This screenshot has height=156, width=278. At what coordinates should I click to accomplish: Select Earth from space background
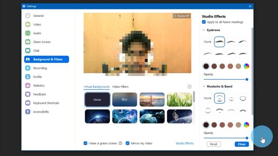pyautogui.click(x=97, y=116)
